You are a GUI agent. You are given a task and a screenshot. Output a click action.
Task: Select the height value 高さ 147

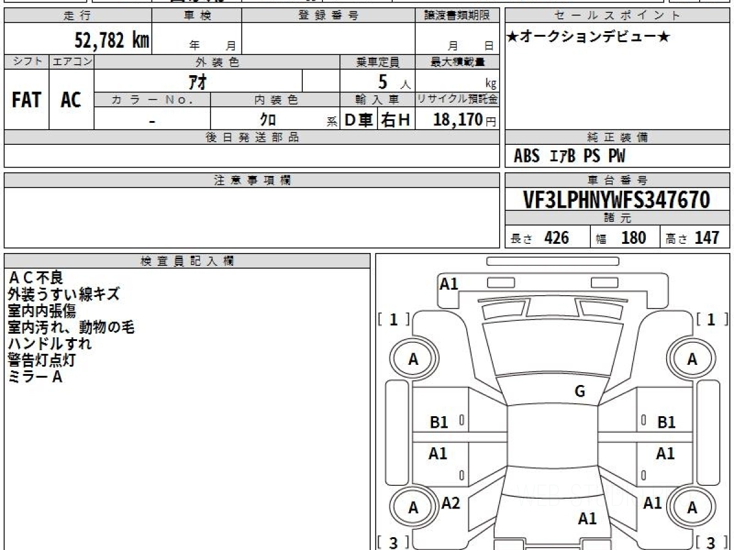[692, 238]
